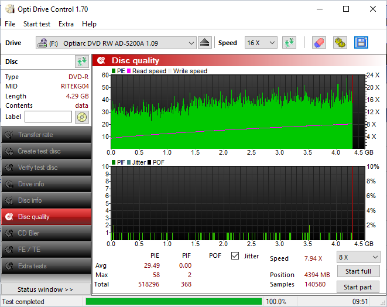
Task: Click the Length value 4.29 GB
Action: pos(77,96)
